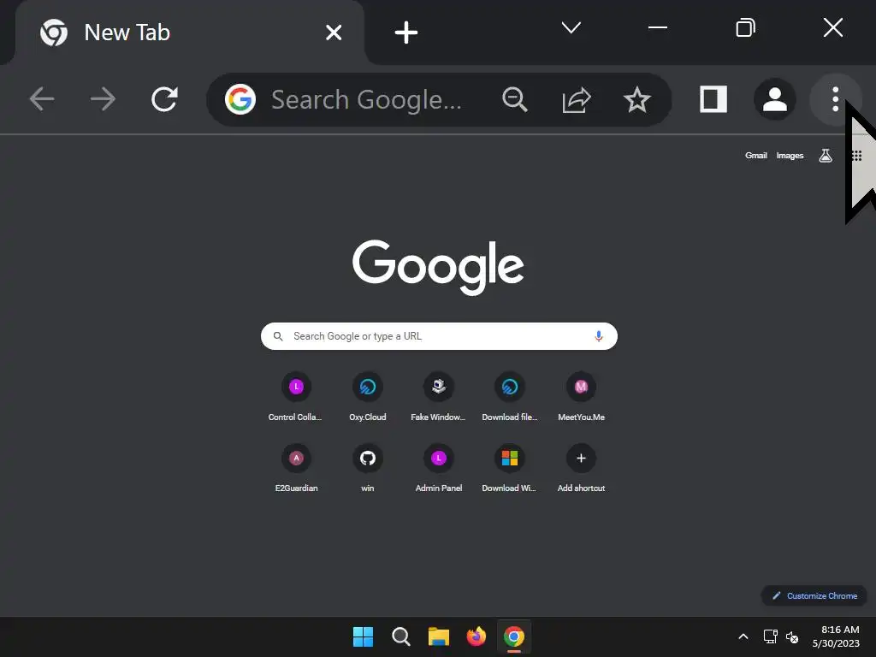Screen dimensions: 876x657
Task: Share this page icon
Action: (576, 99)
